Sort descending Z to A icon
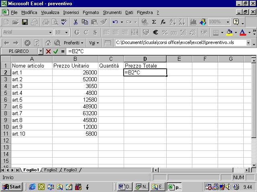Image resolution: width=257 pixels, height=192 pixels. pyautogui.click(x=182, y=22)
